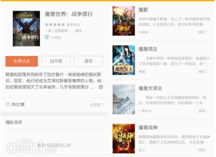Open 魔兽世界：战争罪行 cover image

[x=26, y=28]
